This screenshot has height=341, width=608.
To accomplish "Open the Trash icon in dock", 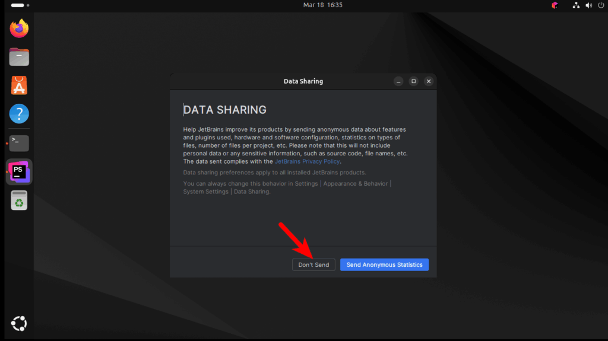I will click(19, 200).
